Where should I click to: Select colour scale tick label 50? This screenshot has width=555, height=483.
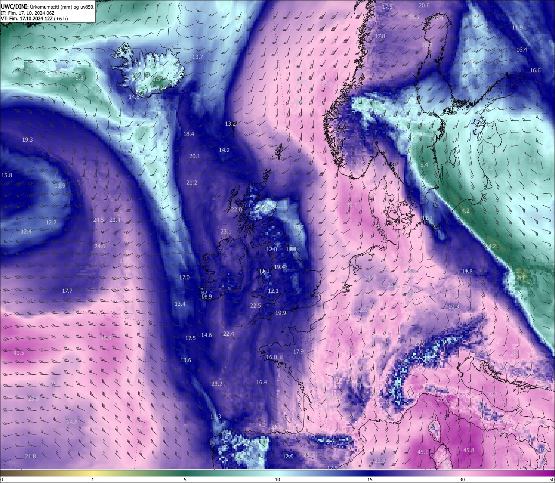point(552,480)
